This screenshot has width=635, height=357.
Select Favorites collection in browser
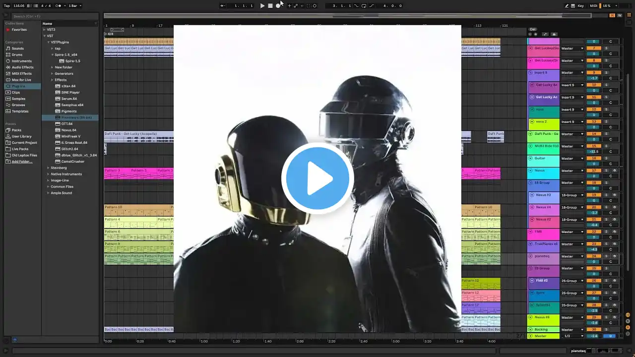coord(19,30)
